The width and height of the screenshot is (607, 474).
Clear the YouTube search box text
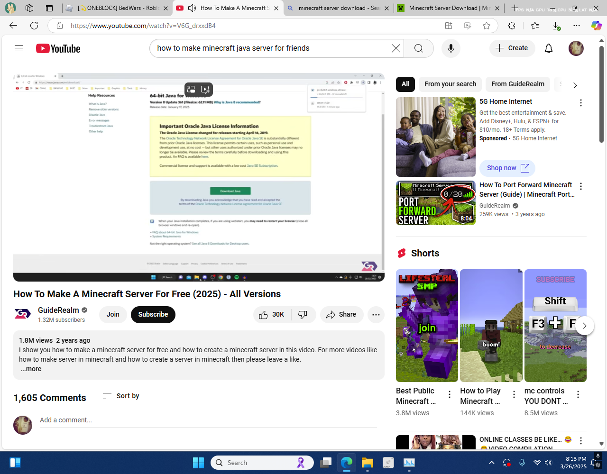395,48
